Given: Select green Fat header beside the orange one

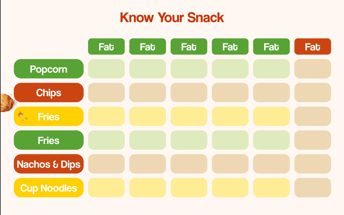Looking at the screenshot, I should click(271, 46).
